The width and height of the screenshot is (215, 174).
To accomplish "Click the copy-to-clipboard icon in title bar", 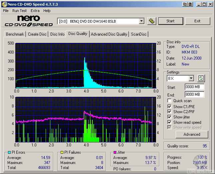I will coord(184,4).
